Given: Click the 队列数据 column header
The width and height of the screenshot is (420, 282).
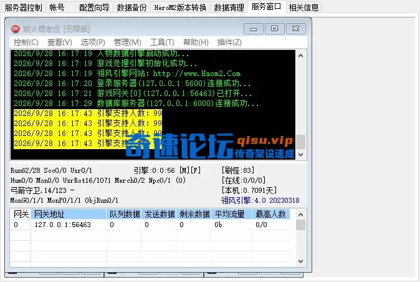Looking at the screenshot, I should [124, 214].
